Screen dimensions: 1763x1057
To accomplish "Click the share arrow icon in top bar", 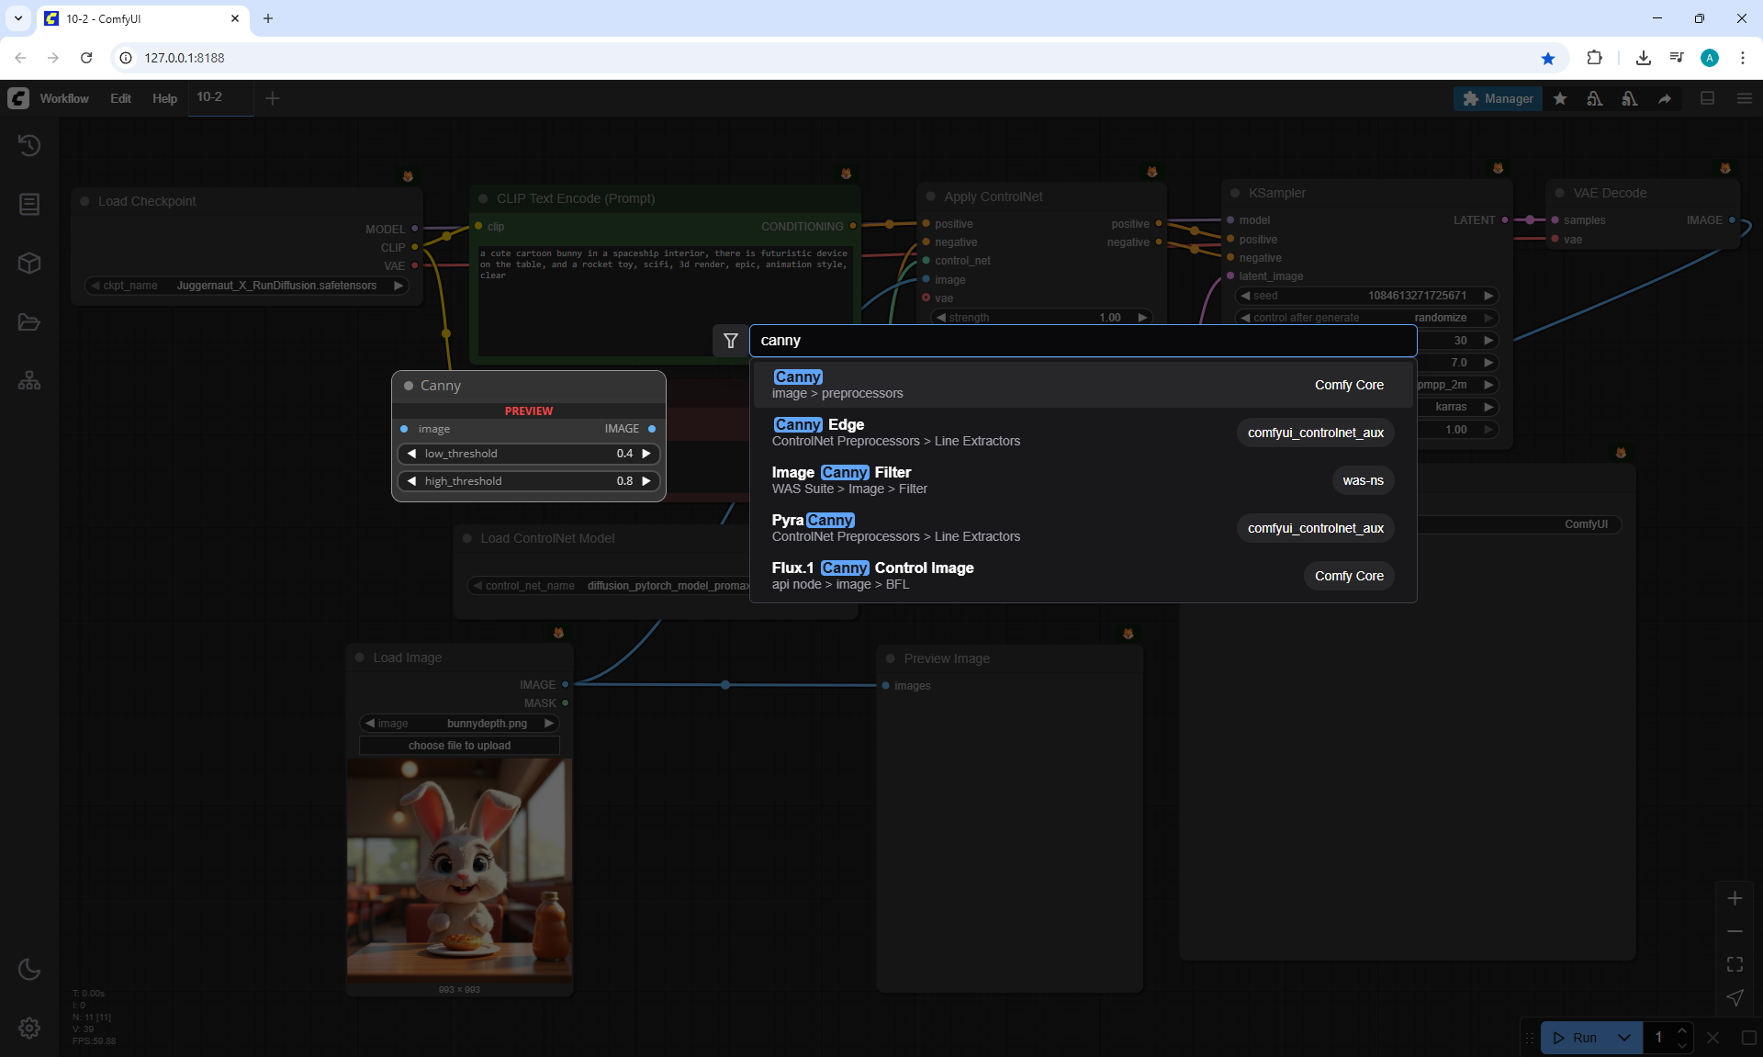I will point(1665,98).
